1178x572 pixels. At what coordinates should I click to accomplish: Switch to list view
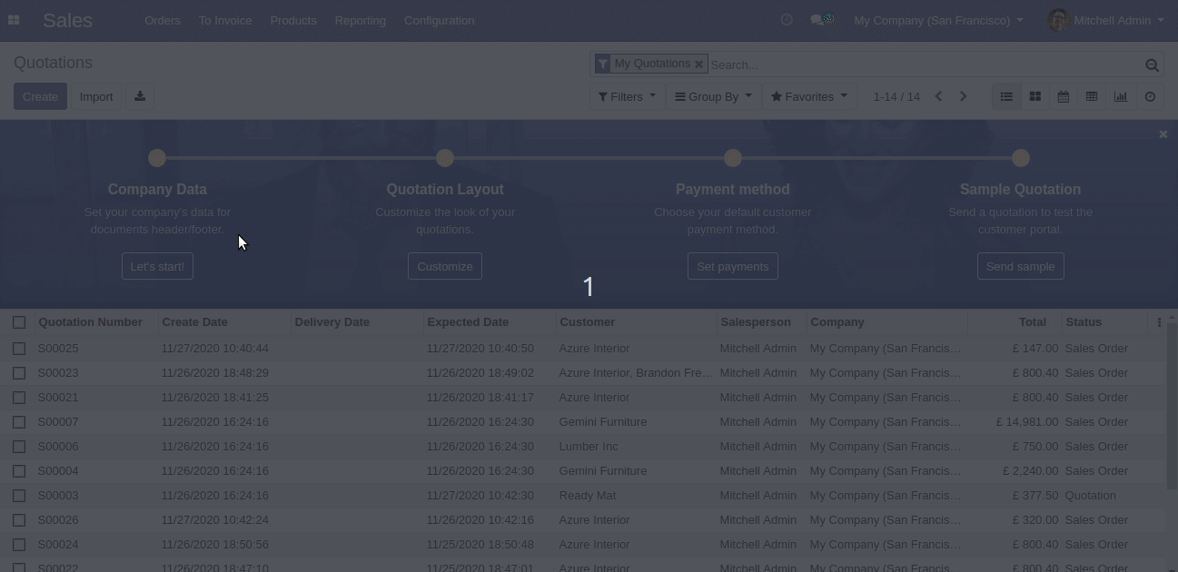pos(1006,96)
